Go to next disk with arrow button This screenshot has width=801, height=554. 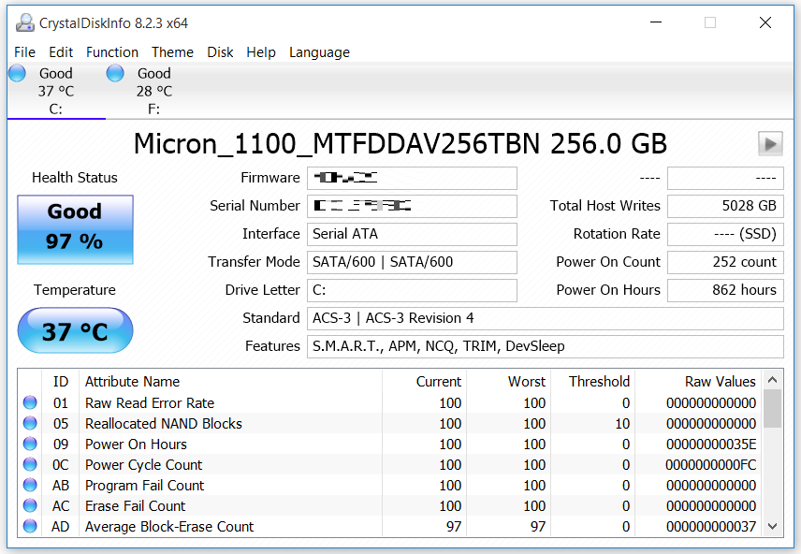[x=770, y=144]
